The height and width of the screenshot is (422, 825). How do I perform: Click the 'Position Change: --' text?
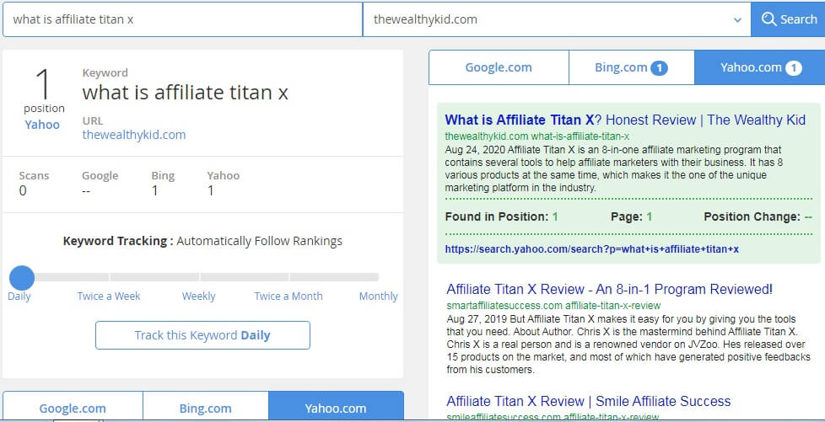(x=758, y=216)
